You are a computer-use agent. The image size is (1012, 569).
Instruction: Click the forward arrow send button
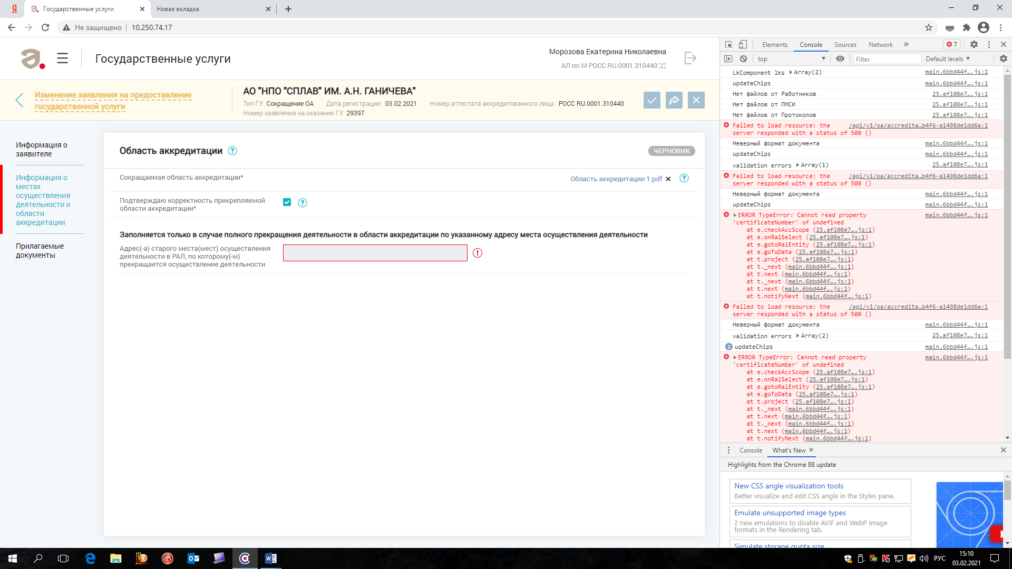click(674, 100)
